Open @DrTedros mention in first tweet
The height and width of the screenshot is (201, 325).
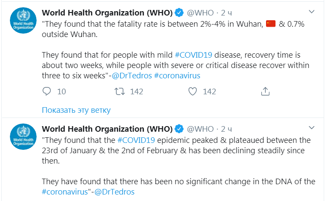tap(130, 75)
